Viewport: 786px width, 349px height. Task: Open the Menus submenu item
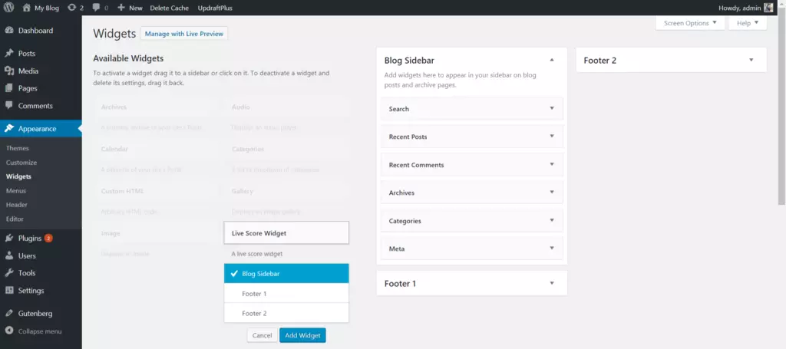(x=16, y=190)
